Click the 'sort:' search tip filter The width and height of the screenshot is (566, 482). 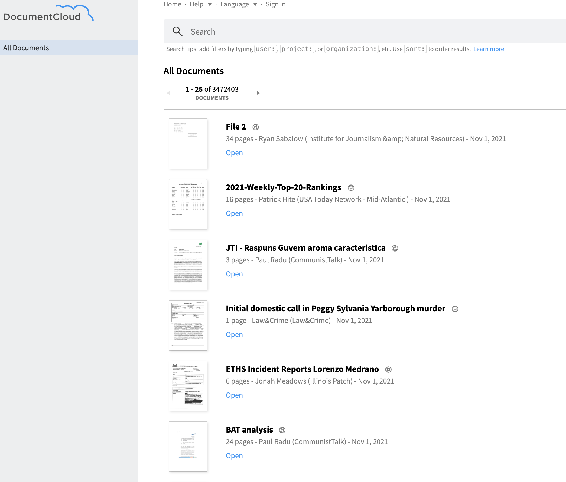(x=415, y=49)
